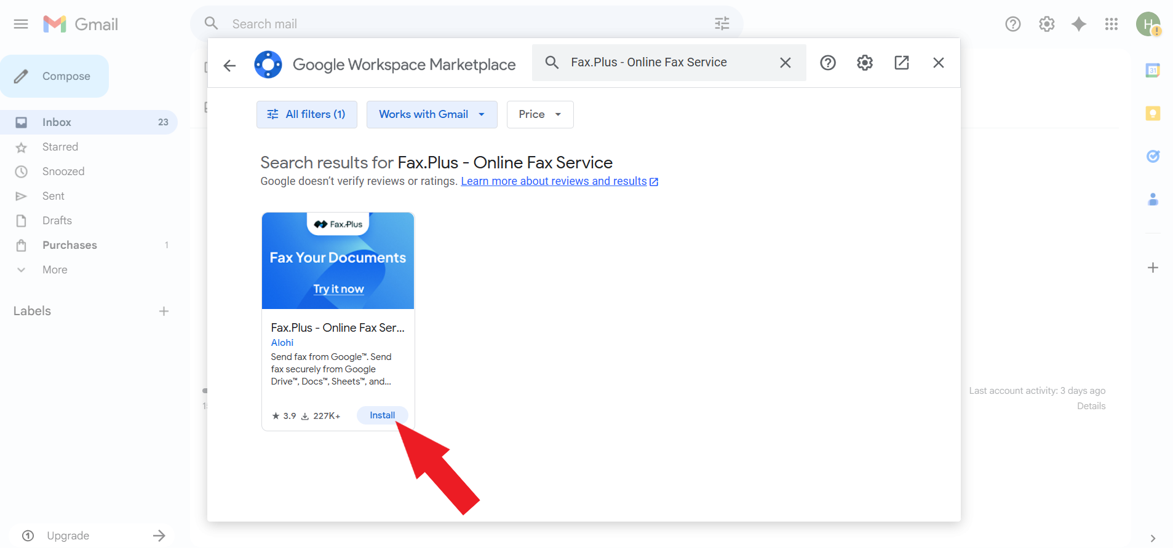The height and width of the screenshot is (548, 1173).
Task: Open All filters (1) panel
Action: (x=306, y=114)
